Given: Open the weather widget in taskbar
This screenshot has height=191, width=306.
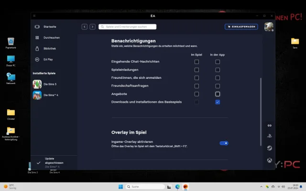Looking at the screenshot, I should [10, 187].
